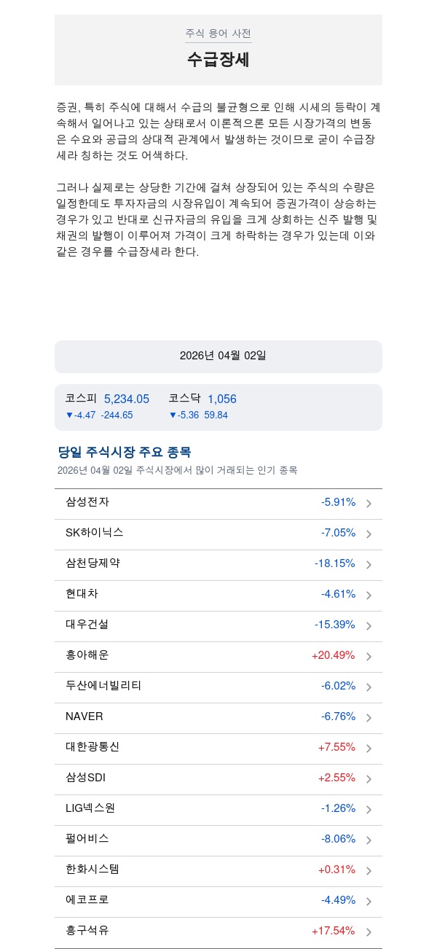The image size is (437, 949).
Task: Click the chevron beside NAVER
Action: [369, 718]
